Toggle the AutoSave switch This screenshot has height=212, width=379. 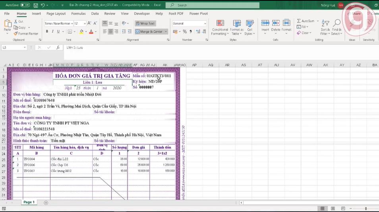point(25,5)
